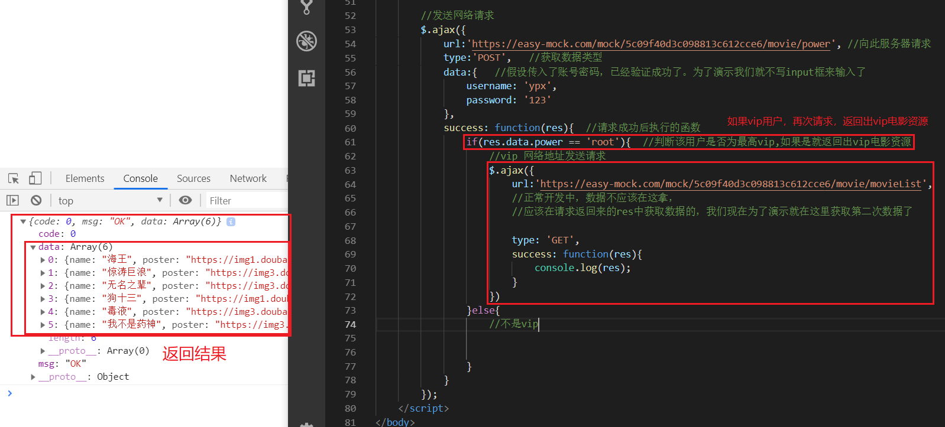Switch to the Sources tab

click(x=193, y=178)
